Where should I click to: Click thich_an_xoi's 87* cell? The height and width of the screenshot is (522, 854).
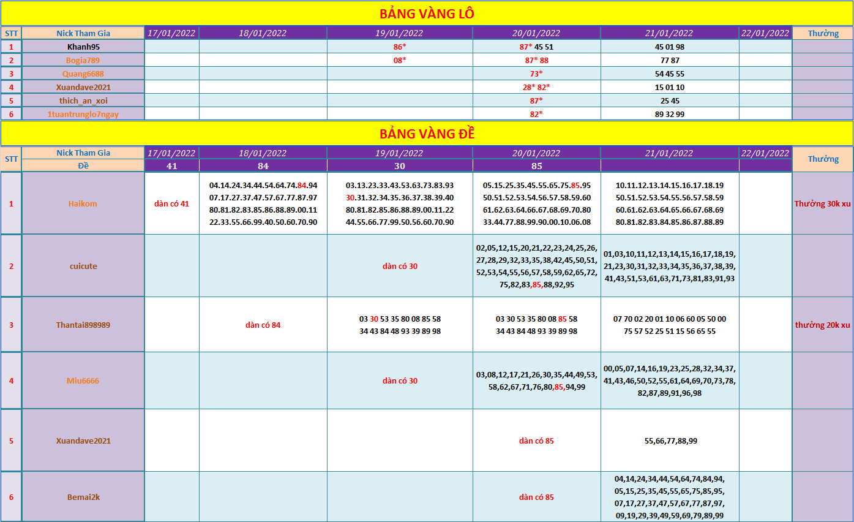(536, 100)
